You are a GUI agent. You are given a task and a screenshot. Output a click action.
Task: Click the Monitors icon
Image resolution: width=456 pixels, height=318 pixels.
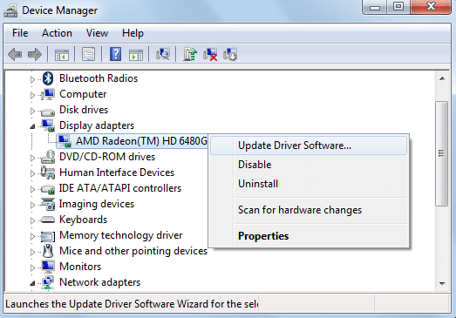coord(48,267)
